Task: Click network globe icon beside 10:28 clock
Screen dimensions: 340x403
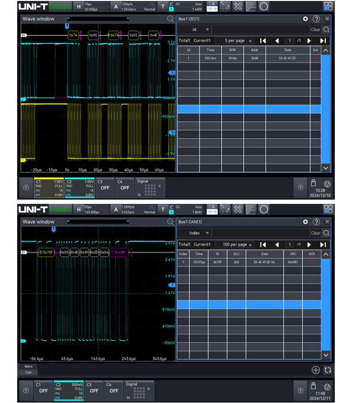Action: click(327, 184)
